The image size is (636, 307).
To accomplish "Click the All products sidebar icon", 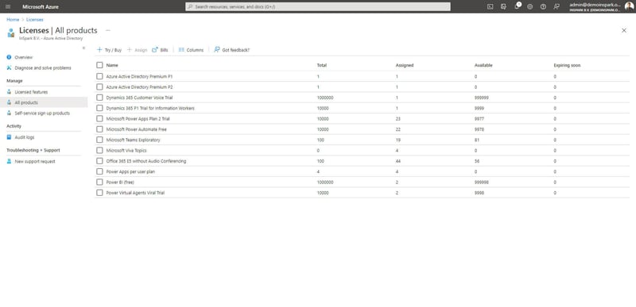I will (9, 102).
